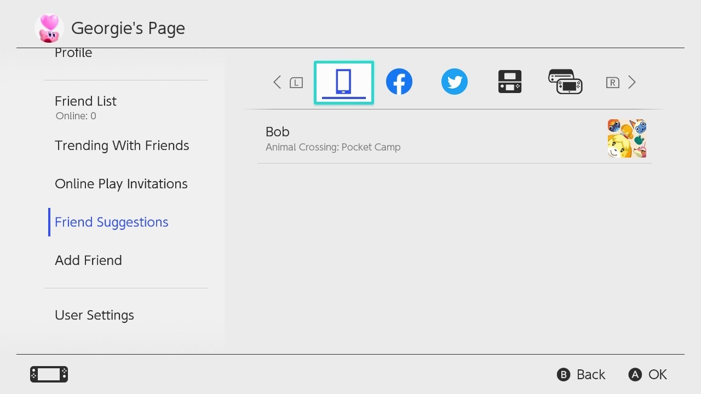The image size is (701, 394).
Task: Select the smart device friend suggestions tab
Action: pyautogui.click(x=343, y=82)
